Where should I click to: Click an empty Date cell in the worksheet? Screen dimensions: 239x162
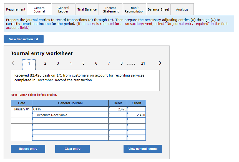pyautogui.click(x=21, y=121)
